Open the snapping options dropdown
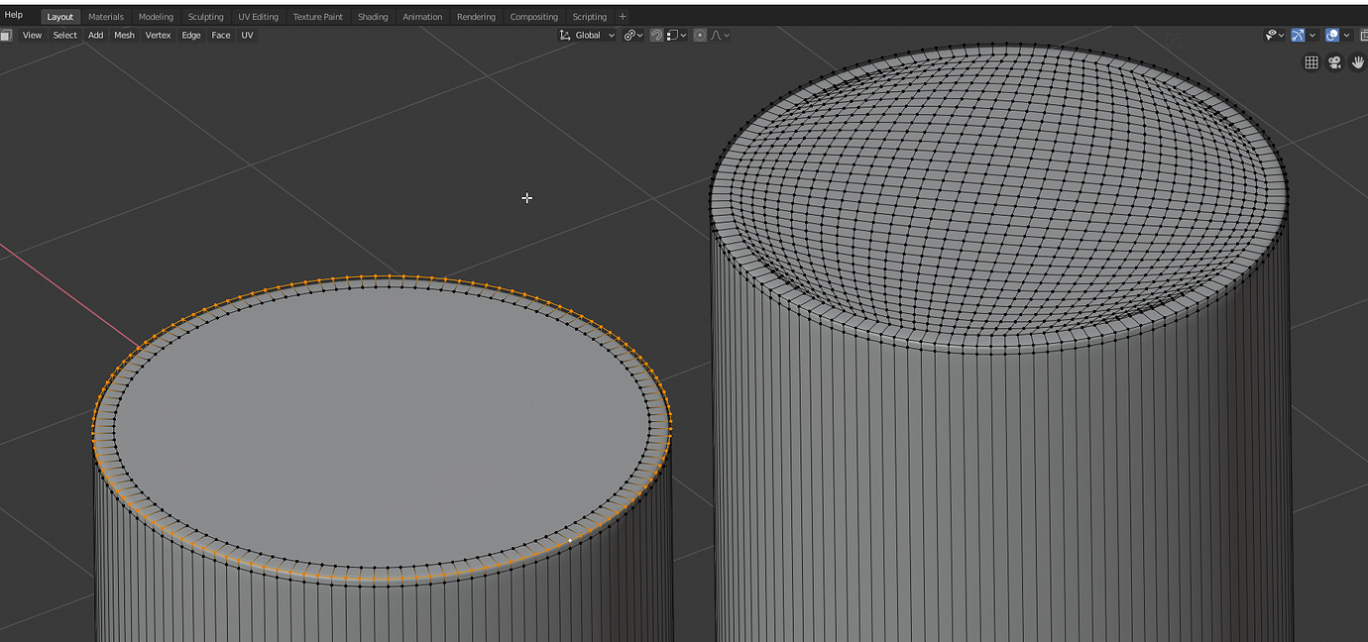 (683, 35)
